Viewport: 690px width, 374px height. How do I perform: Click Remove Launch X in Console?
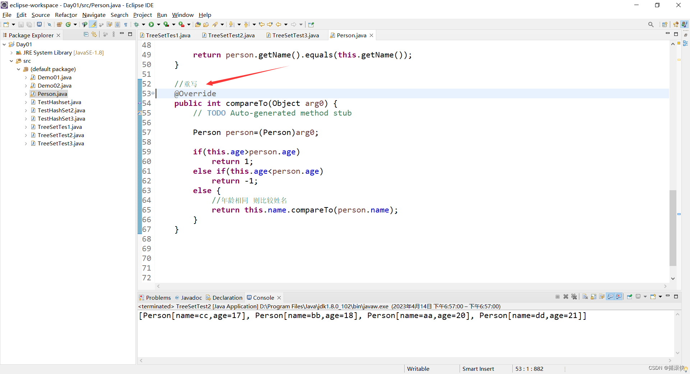tap(566, 296)
